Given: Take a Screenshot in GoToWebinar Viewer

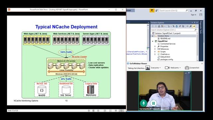Looking at the screenshot, I should click(x=192, y=68).
